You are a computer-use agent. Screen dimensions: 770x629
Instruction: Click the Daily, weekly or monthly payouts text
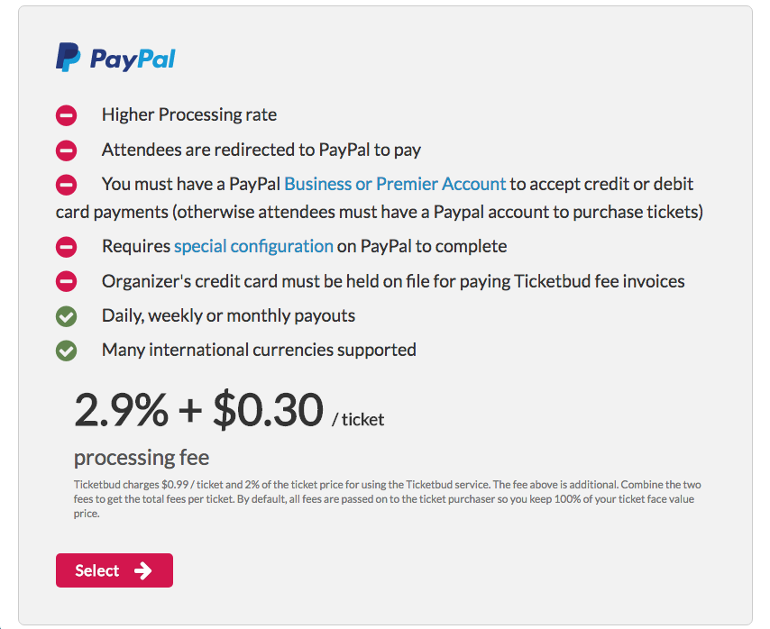pos(228,315)
